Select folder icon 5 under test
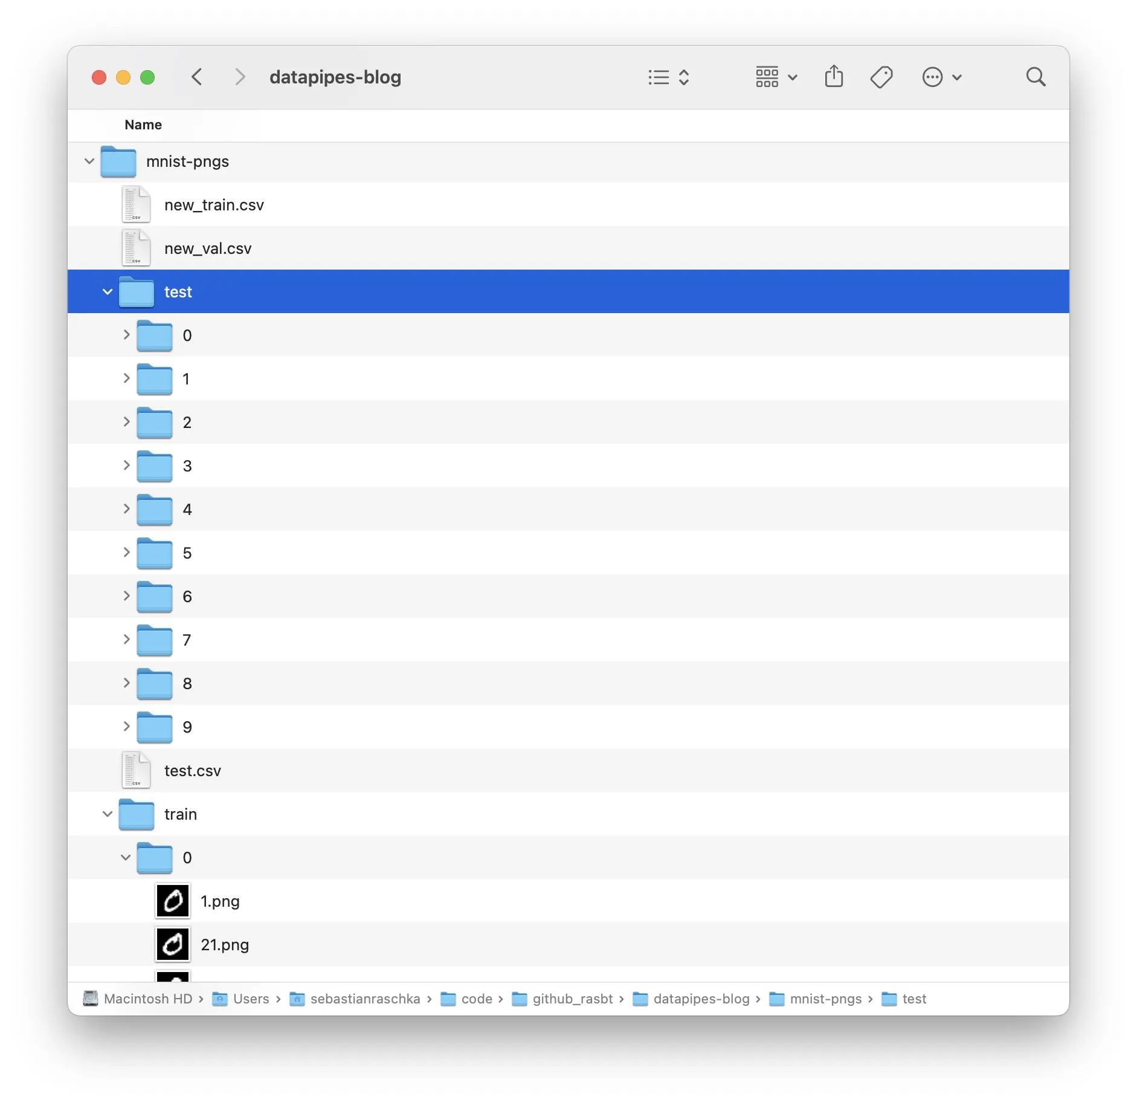 pos(155,553)
